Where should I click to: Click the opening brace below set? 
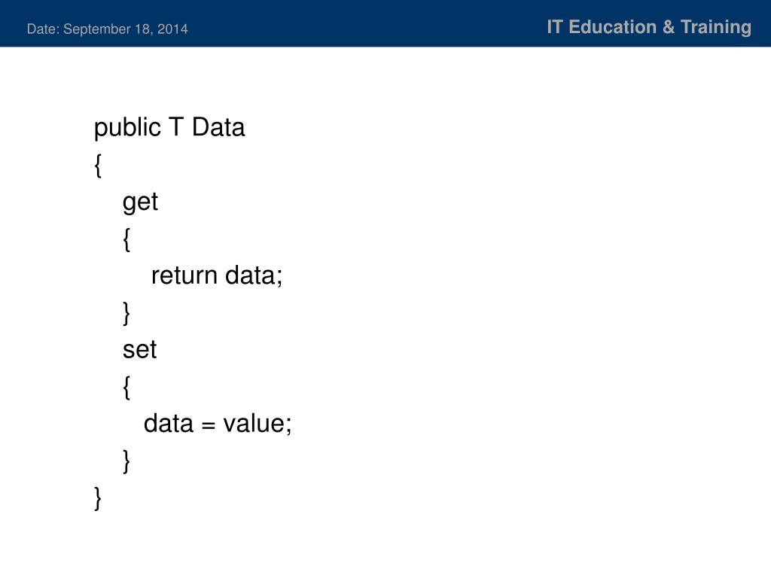(x=126, y=388)
